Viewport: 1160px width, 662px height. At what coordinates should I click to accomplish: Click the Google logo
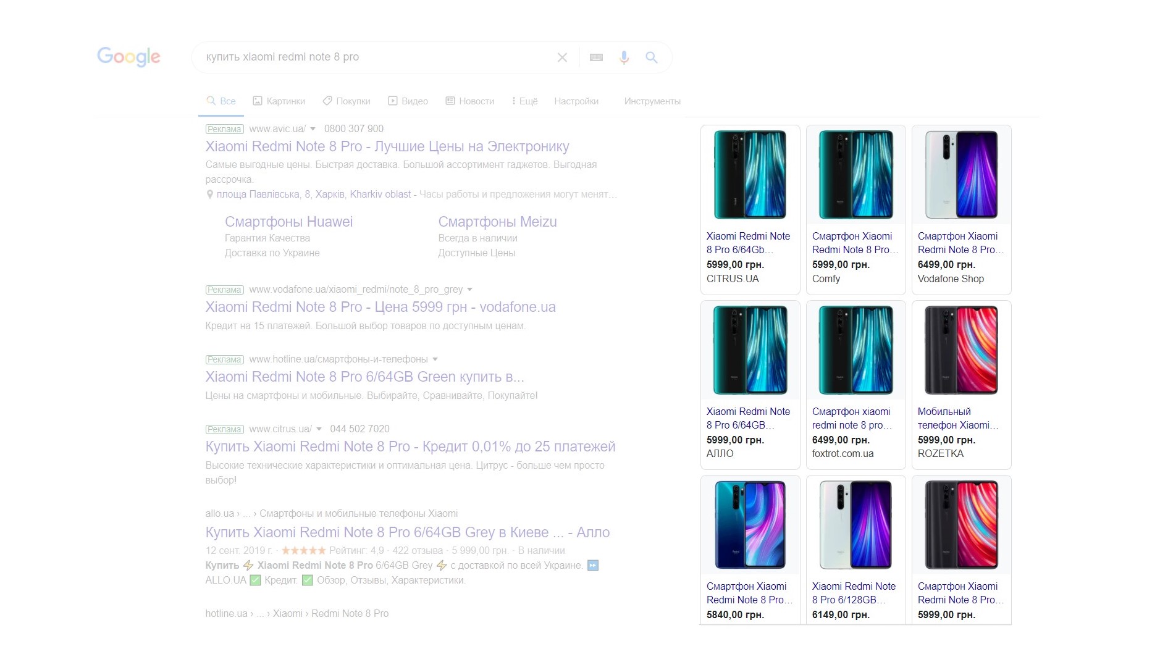point(128,57)
